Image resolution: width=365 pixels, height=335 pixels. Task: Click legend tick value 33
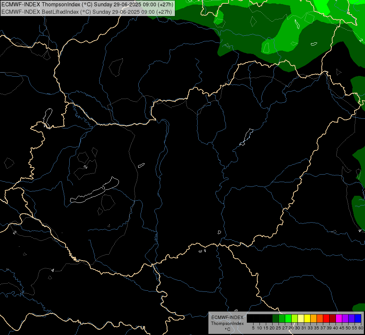310,328
